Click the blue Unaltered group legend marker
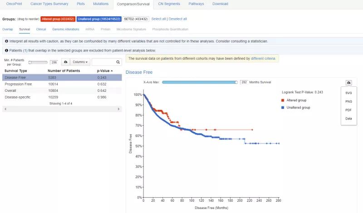The height and width of the screenshot is (213, 363). tap(283, 108)
